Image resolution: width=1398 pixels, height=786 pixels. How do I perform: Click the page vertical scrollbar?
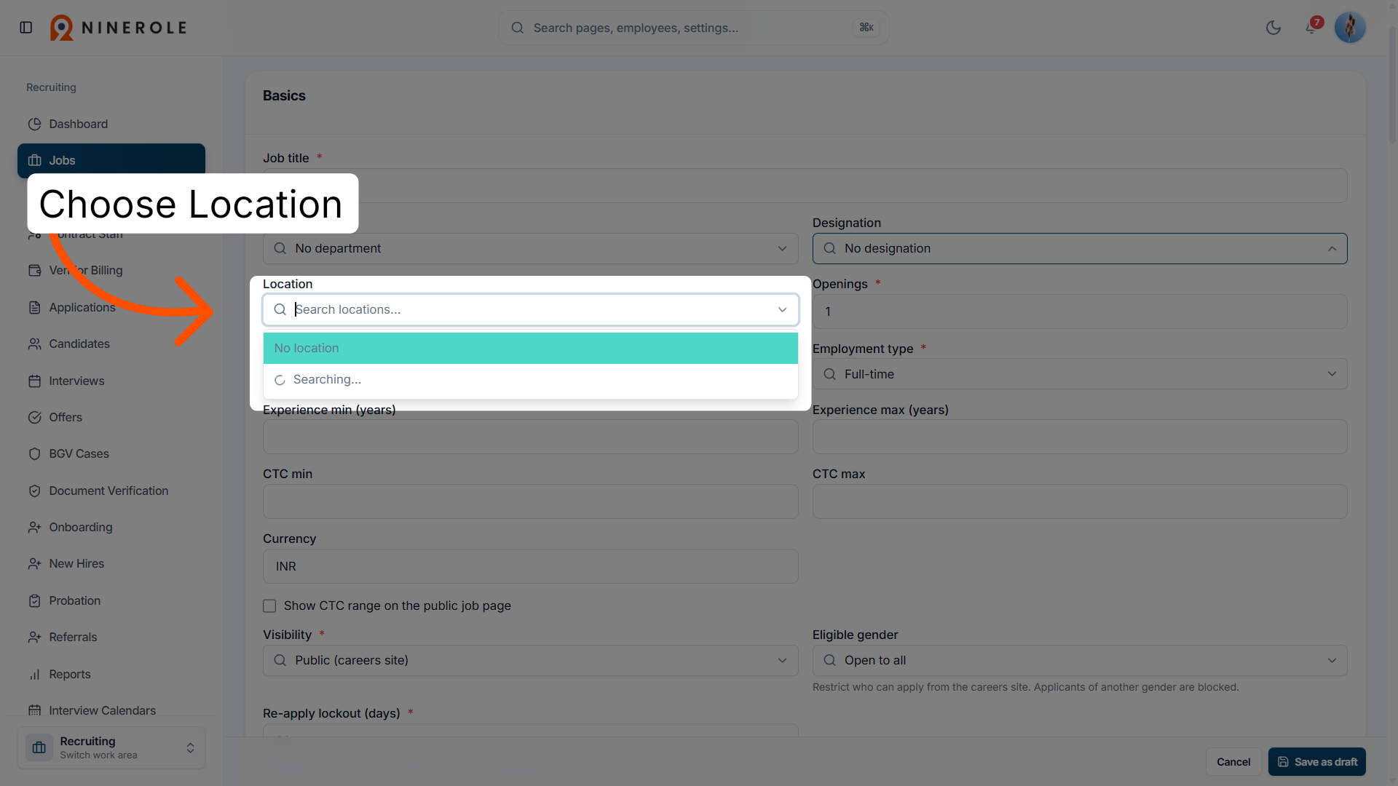tap(1392, 86)
